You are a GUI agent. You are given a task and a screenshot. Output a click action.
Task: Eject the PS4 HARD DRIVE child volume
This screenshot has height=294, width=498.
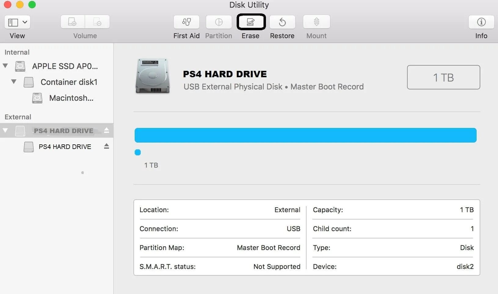(107, 146)
